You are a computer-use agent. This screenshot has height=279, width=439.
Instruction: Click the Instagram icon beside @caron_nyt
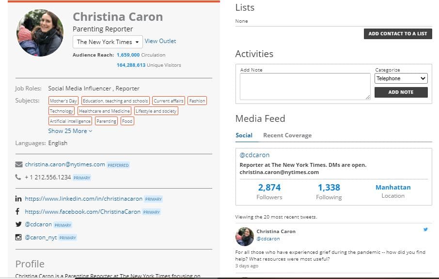click(18, 237)
